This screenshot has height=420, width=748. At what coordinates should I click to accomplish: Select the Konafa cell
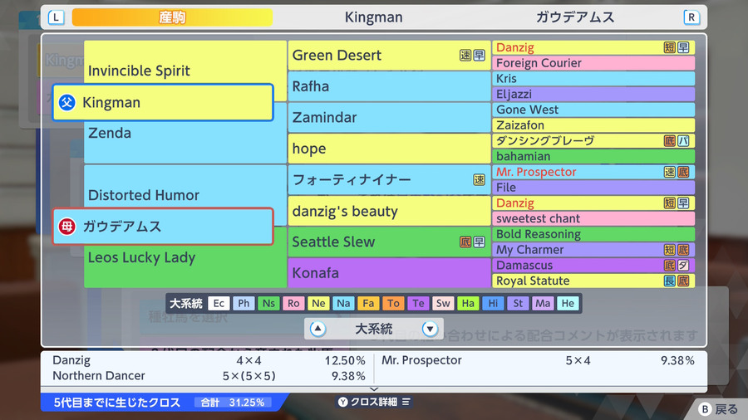pyautogui.click(x=389, y=273)
